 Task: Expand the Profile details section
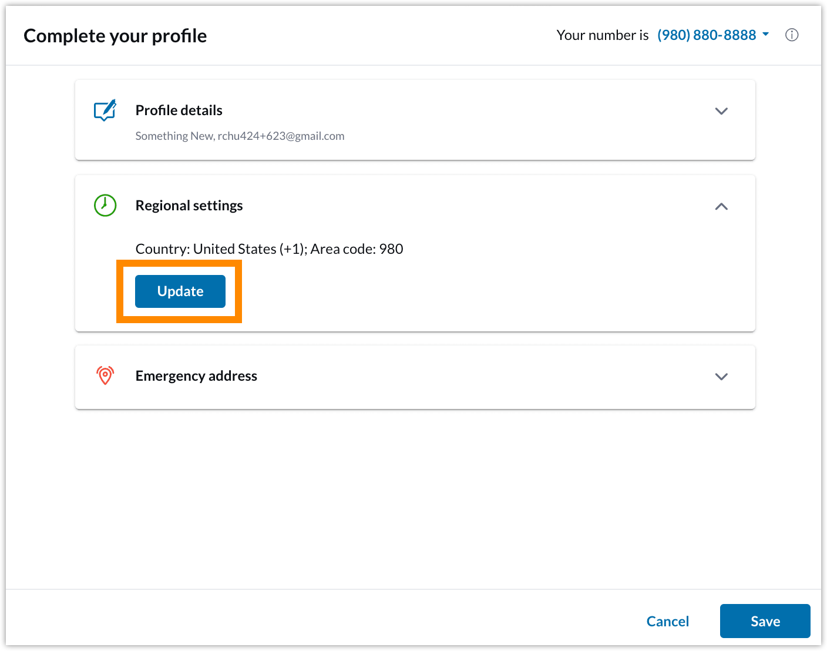coord(721,111)
